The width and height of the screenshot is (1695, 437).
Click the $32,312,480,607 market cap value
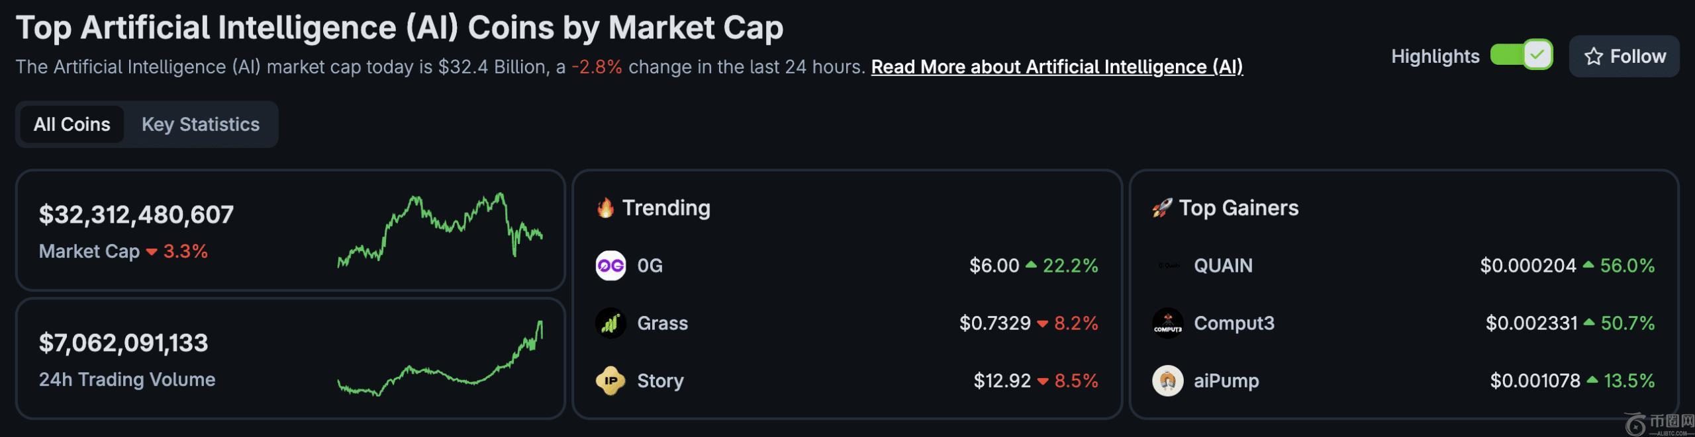tap(136, 215)
